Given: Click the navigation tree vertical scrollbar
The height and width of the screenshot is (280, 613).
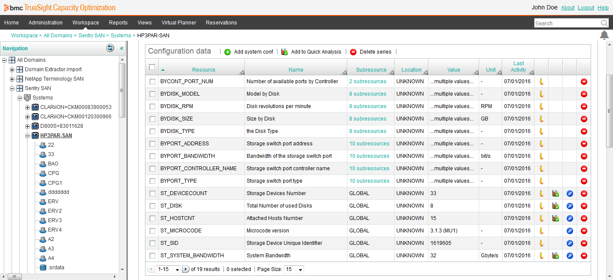Looking at the screenshot, I should pos(122,90).
